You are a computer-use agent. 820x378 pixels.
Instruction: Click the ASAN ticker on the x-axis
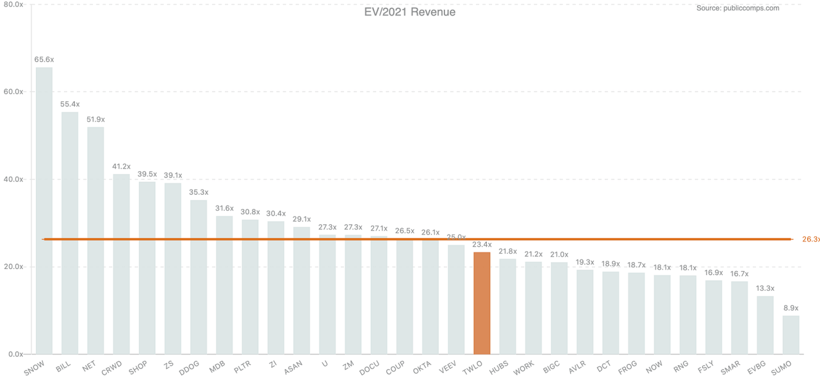point(293,368)
